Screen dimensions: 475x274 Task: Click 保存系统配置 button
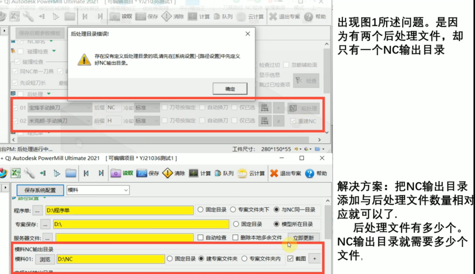click(x=40, y=190)
